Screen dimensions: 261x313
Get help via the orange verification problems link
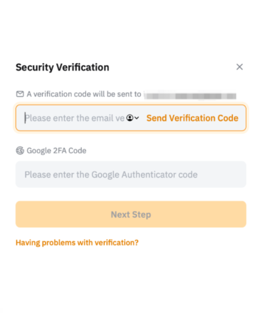(x=77, y=243)
